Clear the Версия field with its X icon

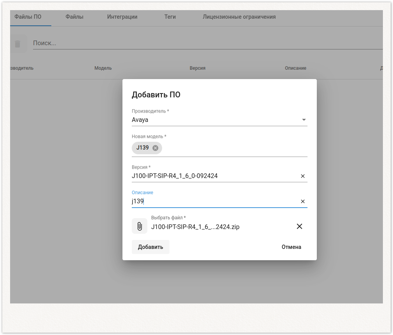(x=303, y=176)
